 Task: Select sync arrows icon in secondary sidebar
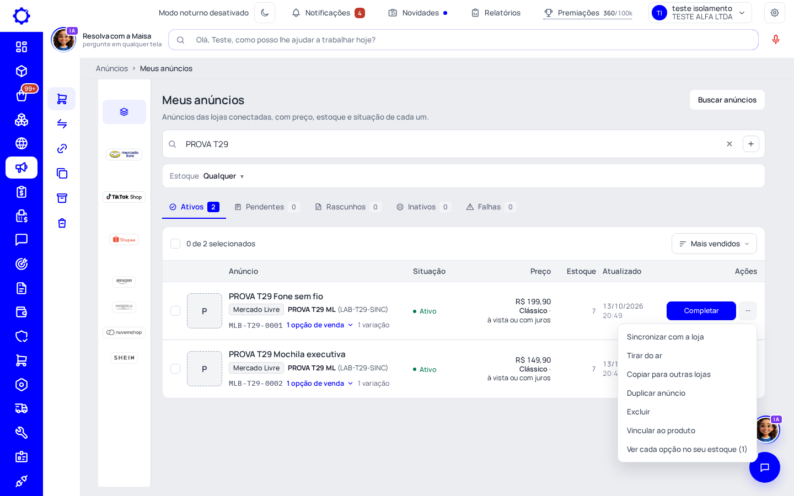pyautogui.click(x=62, y=123)
